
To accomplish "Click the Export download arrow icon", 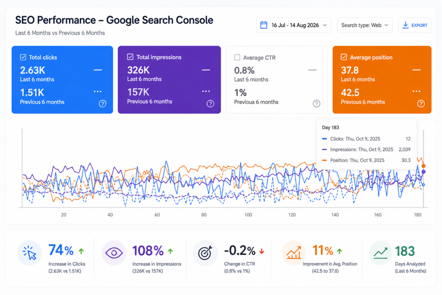I will (x=405, y=25).
